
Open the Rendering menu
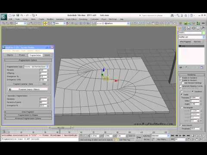(83, 19)
